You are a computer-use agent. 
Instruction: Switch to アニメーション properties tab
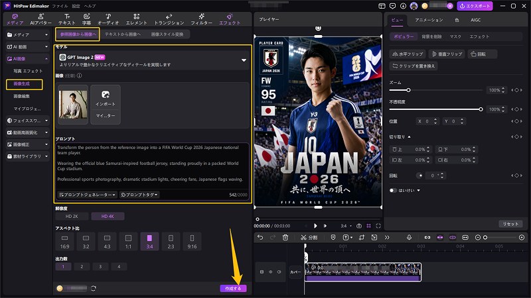(x=429, y=21)
